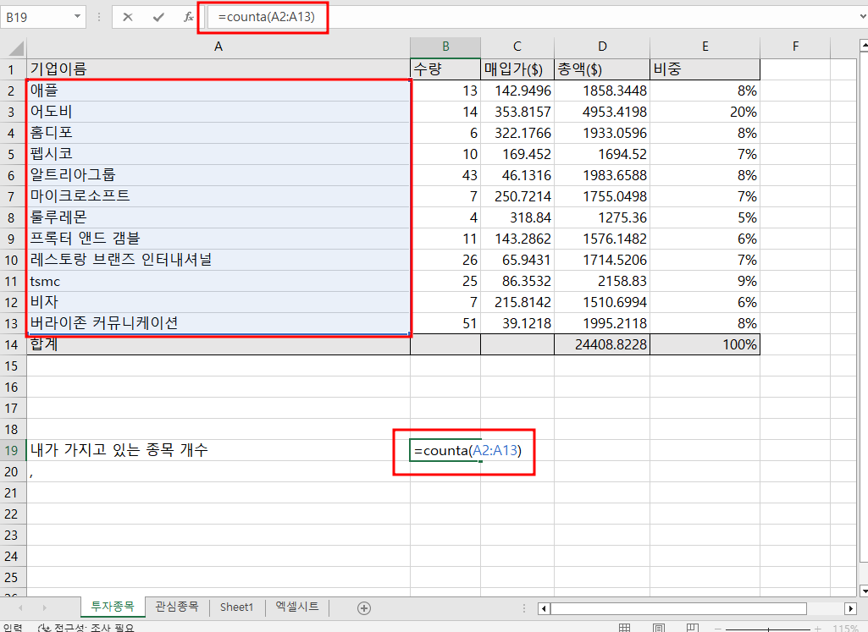
Task: Click cell B19 with counta formula
Action: pos(445,451)
